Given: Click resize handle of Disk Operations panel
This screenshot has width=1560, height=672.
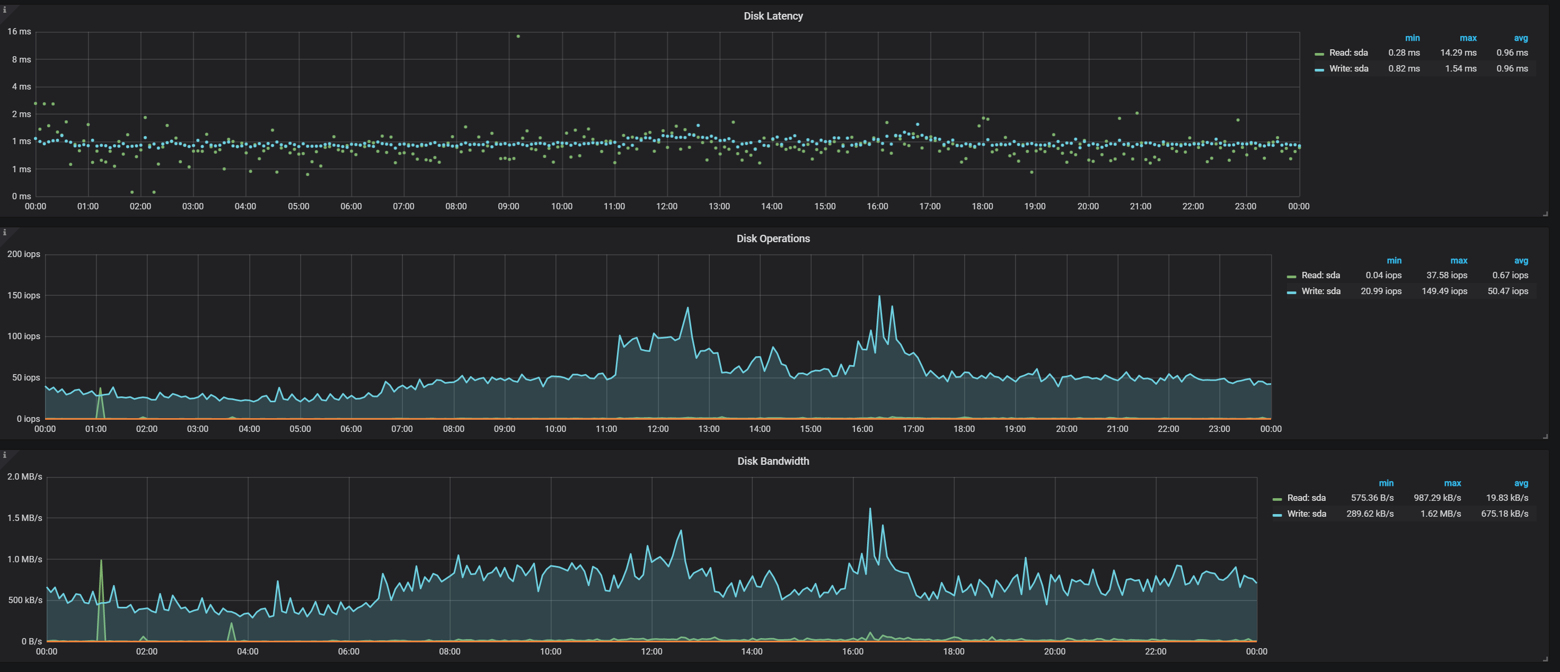Looking at the screenshot, I should 1545,436.
